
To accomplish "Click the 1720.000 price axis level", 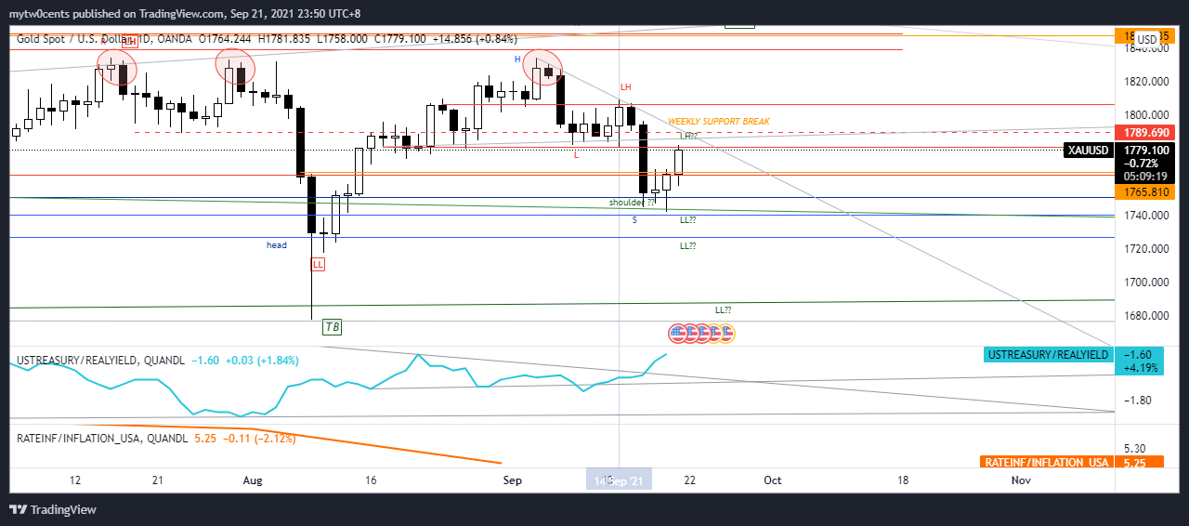I will pos(1145,249).
